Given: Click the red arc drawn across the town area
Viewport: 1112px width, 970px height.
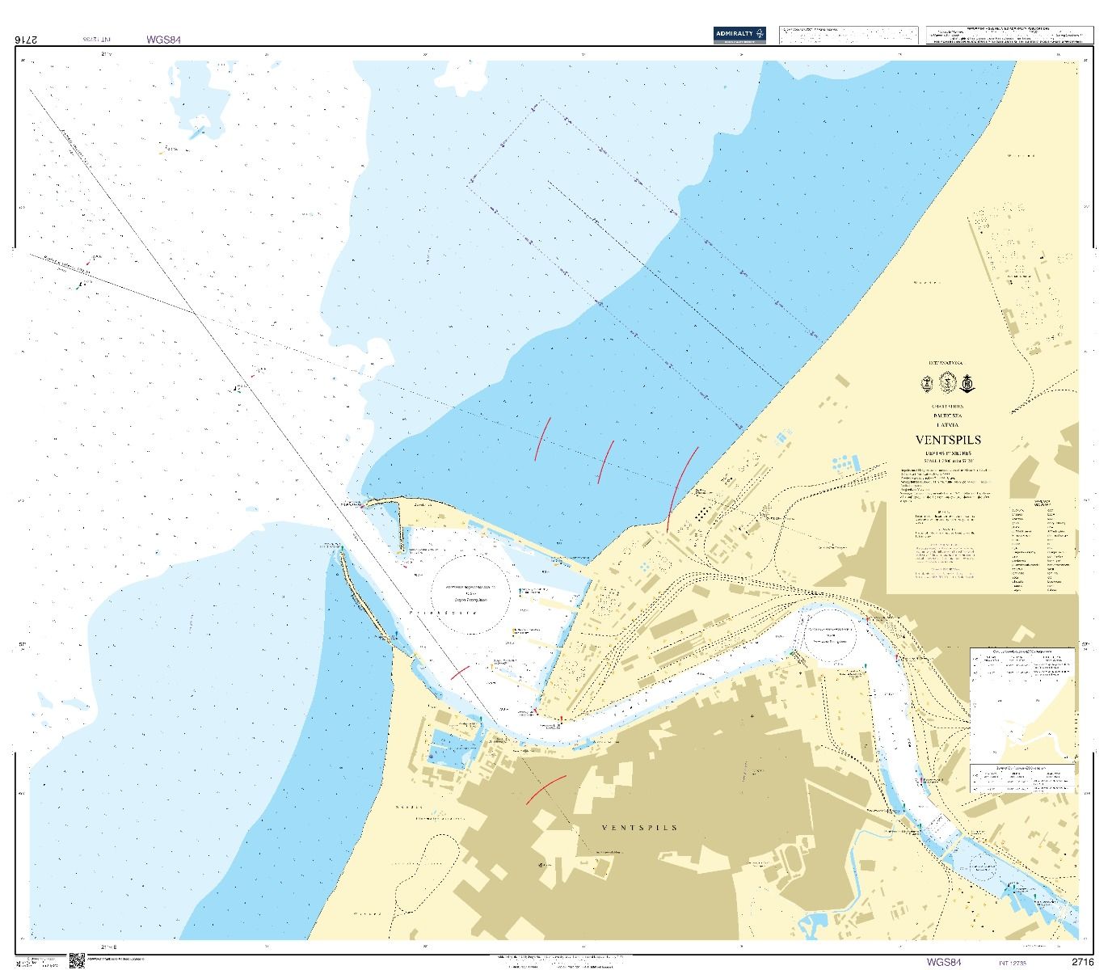Looking at the screenshot, I should (x=545, y=789).
